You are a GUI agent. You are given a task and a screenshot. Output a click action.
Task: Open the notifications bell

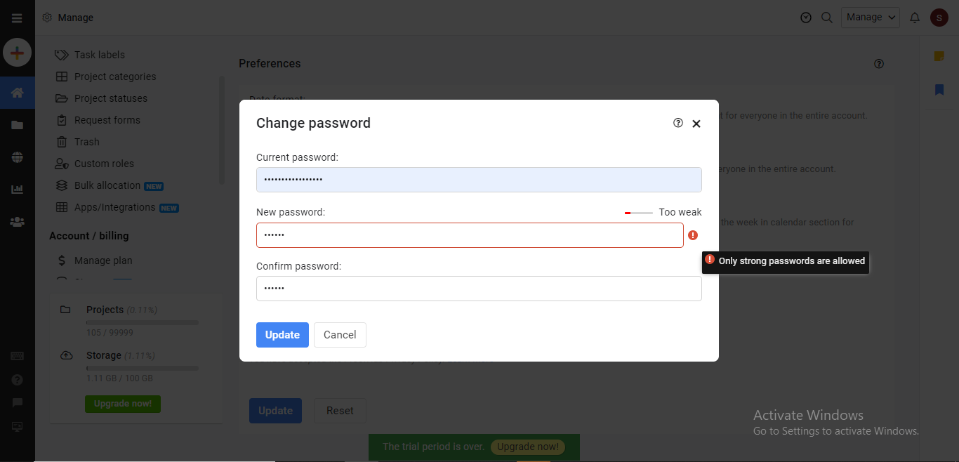point(914,17)
